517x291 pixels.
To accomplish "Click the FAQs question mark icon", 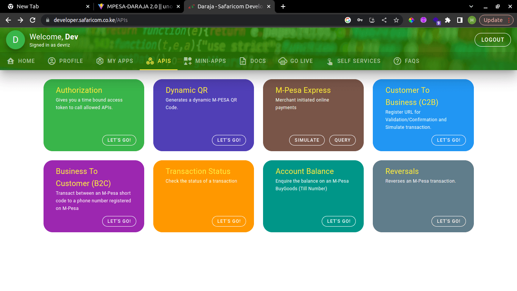I will point(397,61).
